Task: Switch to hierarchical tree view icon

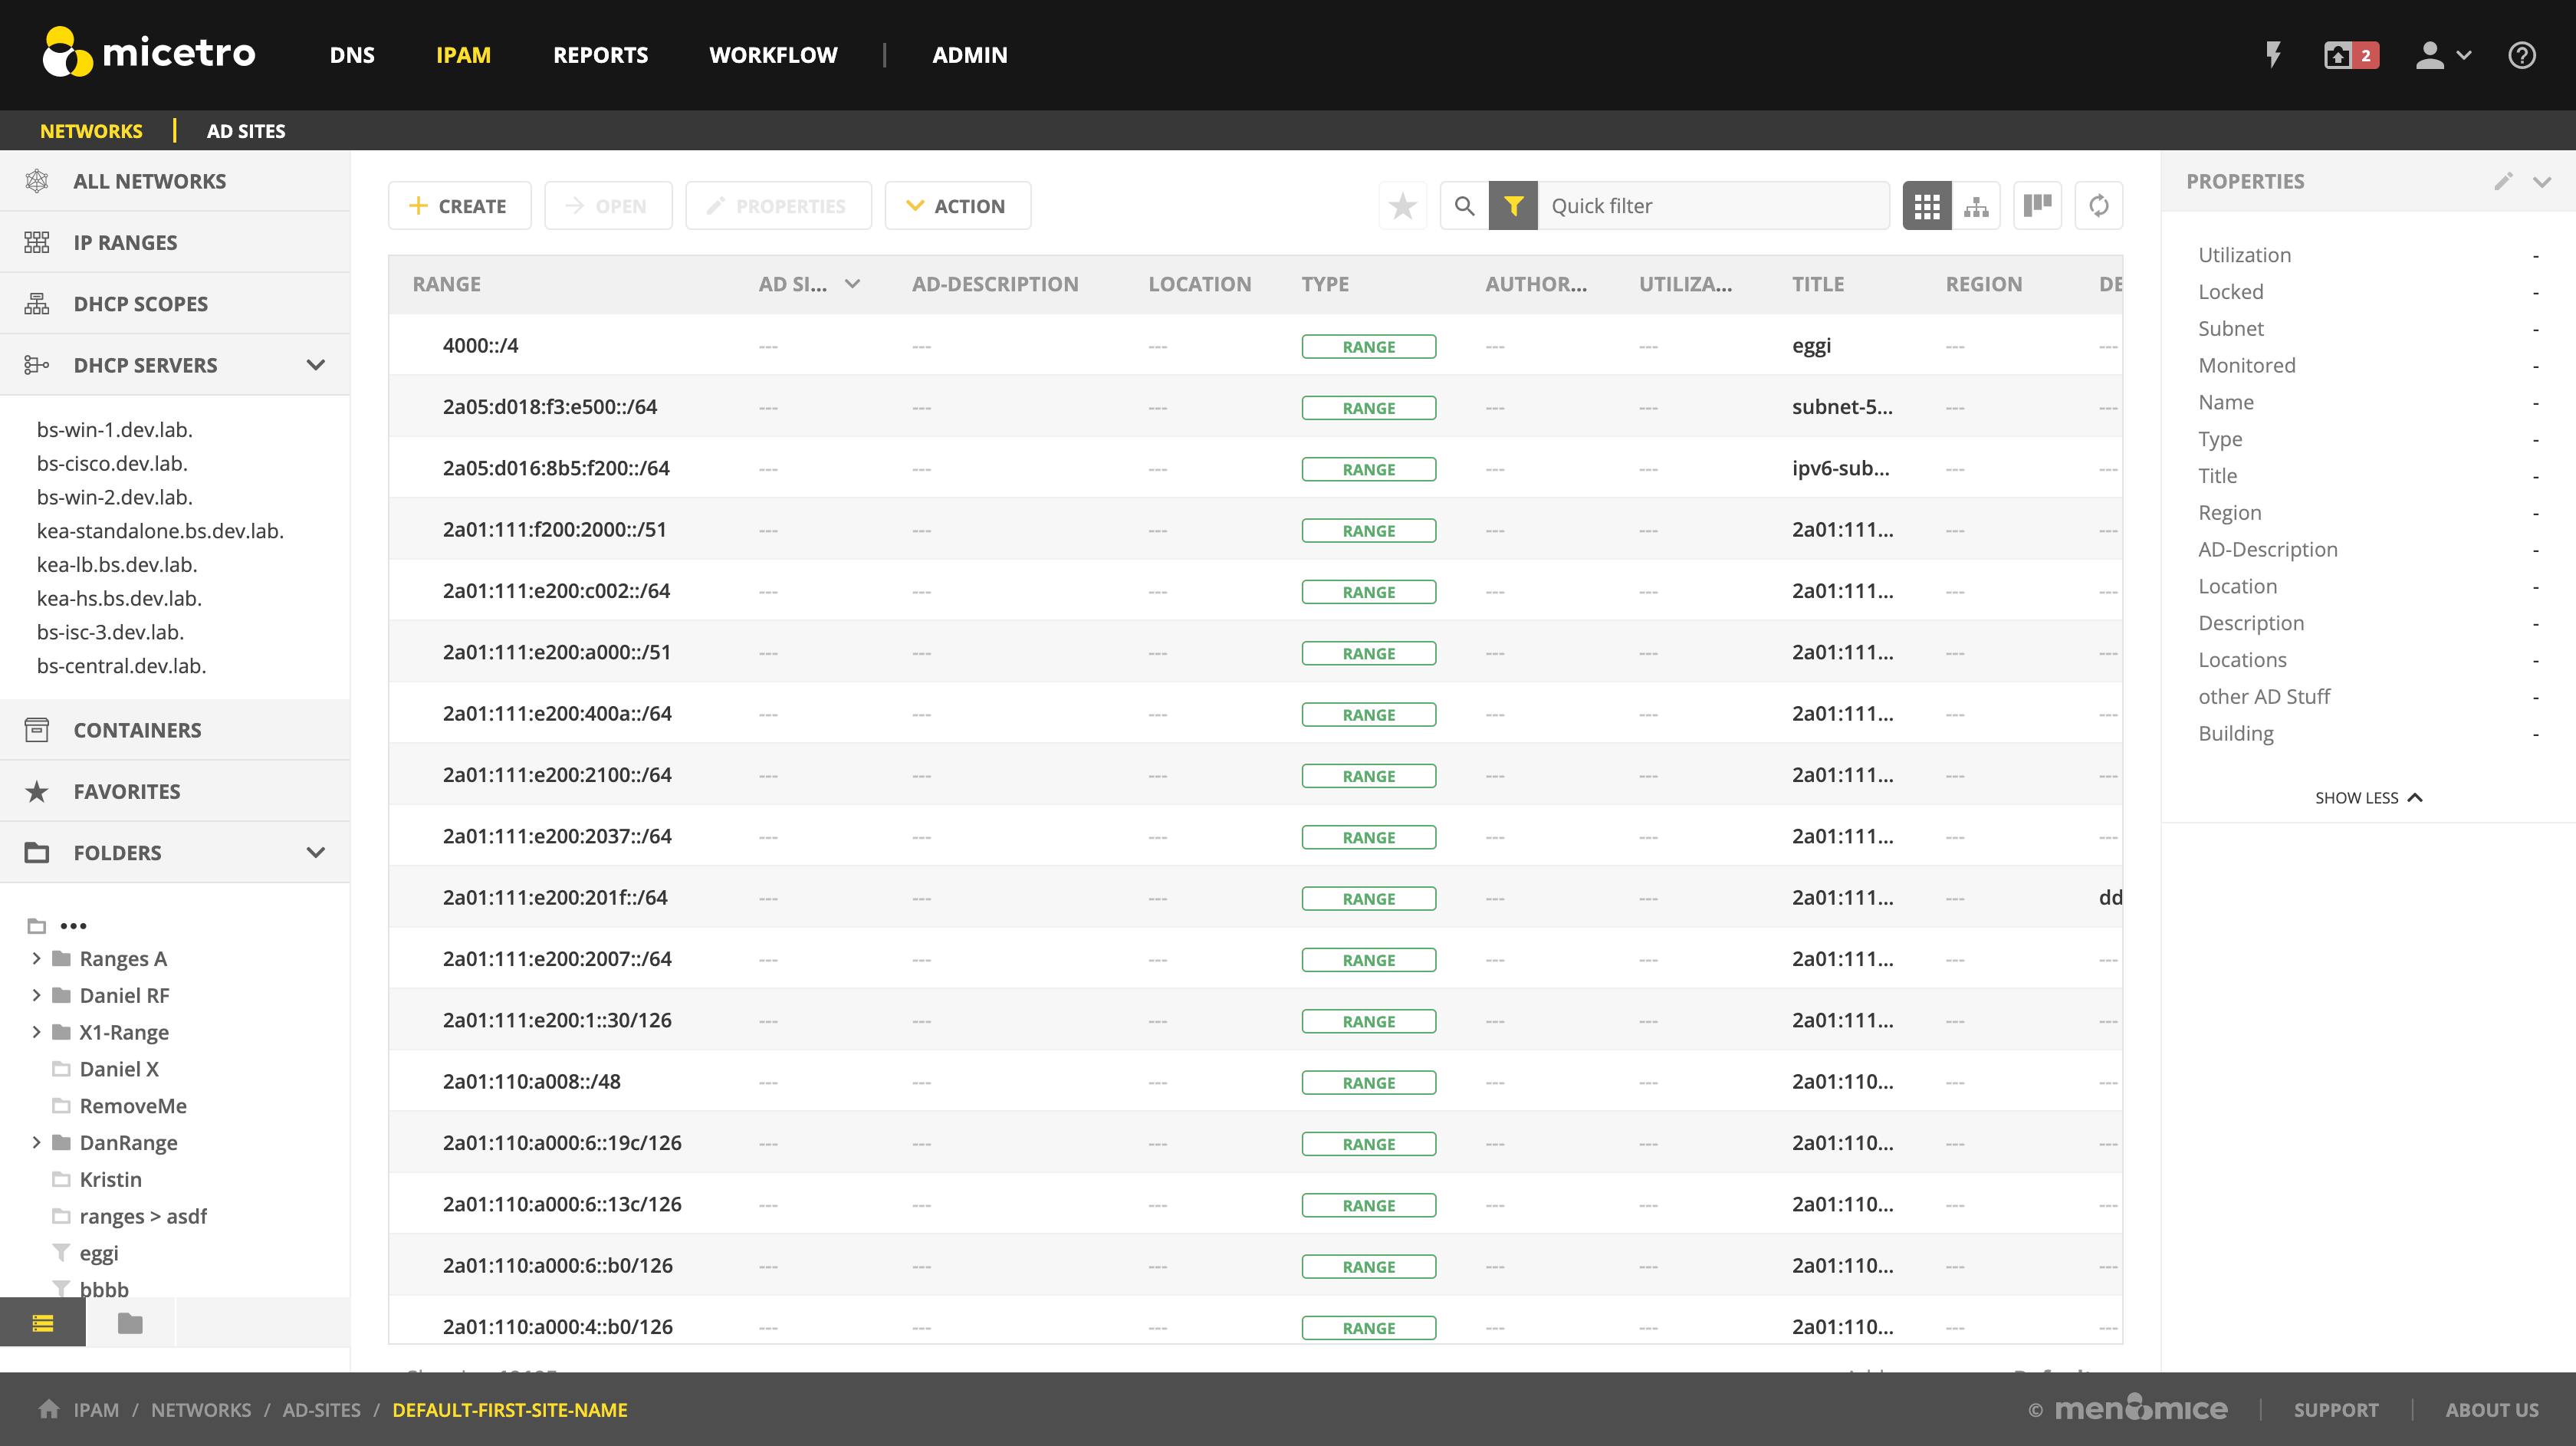Action: pos(1976,206)
